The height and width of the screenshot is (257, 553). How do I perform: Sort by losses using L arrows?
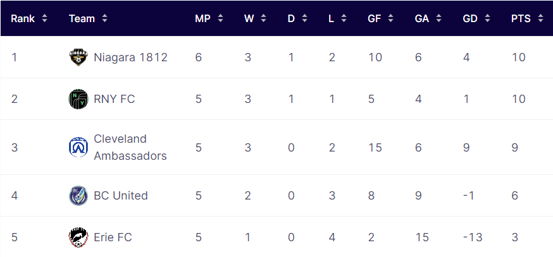tap(344, 18)
